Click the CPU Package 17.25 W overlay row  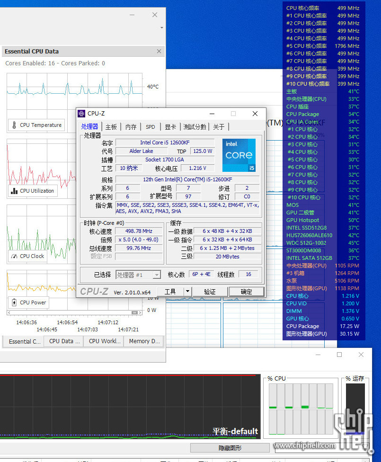pos(323,326)
